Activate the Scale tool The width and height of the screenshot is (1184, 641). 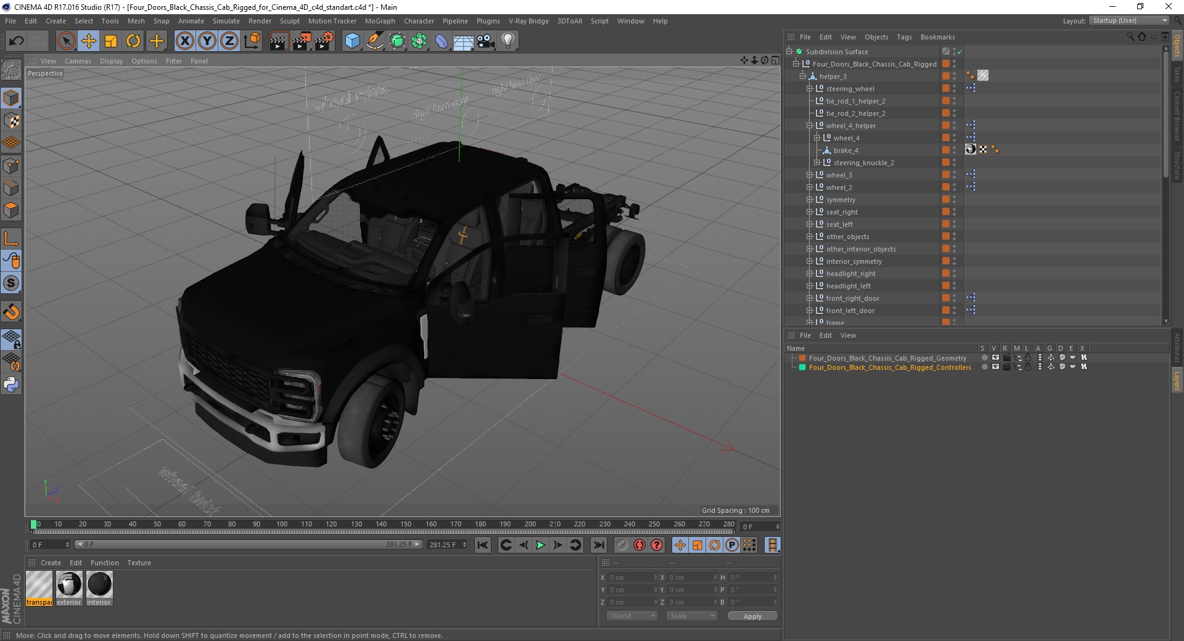tap(111, 41)
